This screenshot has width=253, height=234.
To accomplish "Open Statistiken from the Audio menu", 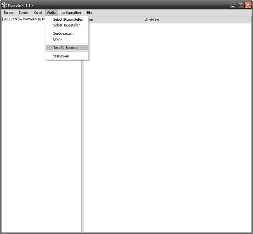I will click(67, 56).
